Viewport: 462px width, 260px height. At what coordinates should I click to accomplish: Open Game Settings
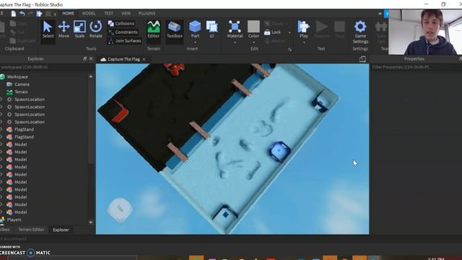(360, 32)
